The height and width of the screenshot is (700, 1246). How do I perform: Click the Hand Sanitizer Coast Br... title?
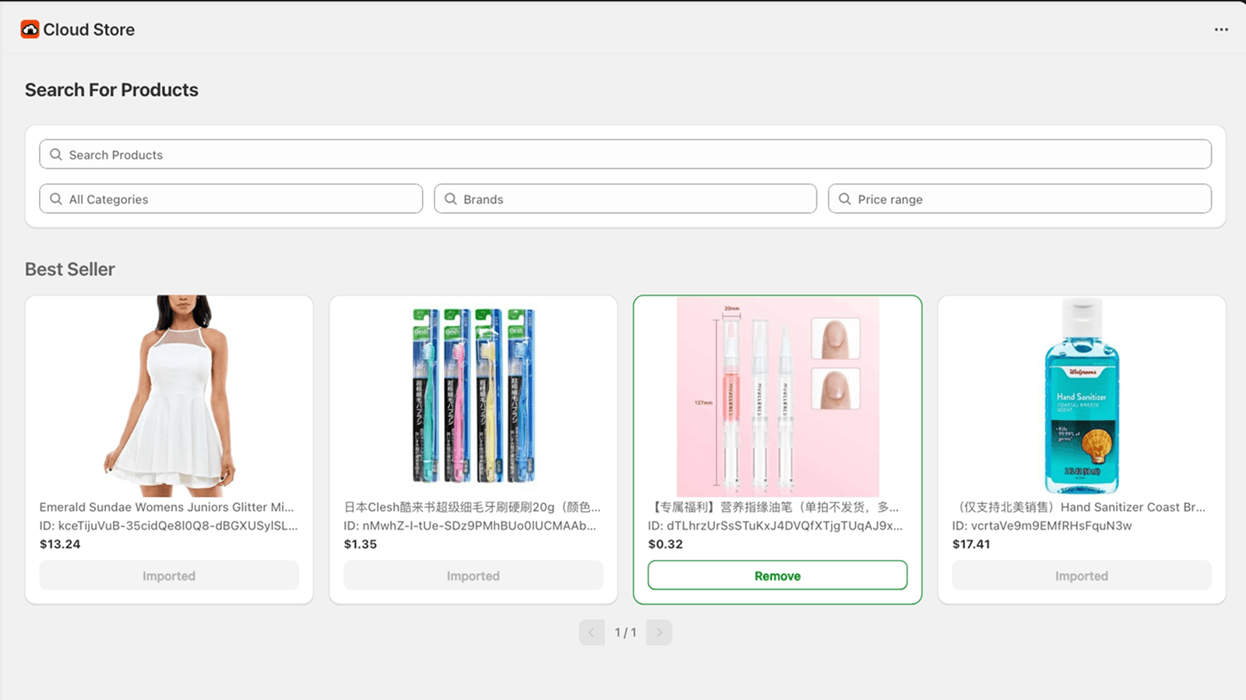pyautogui.click(x=1079, y=507)
